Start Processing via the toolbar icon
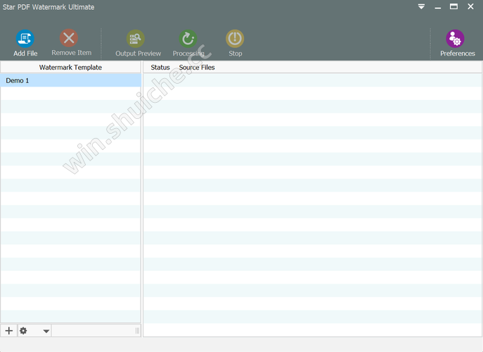 [x=188, y=39]
